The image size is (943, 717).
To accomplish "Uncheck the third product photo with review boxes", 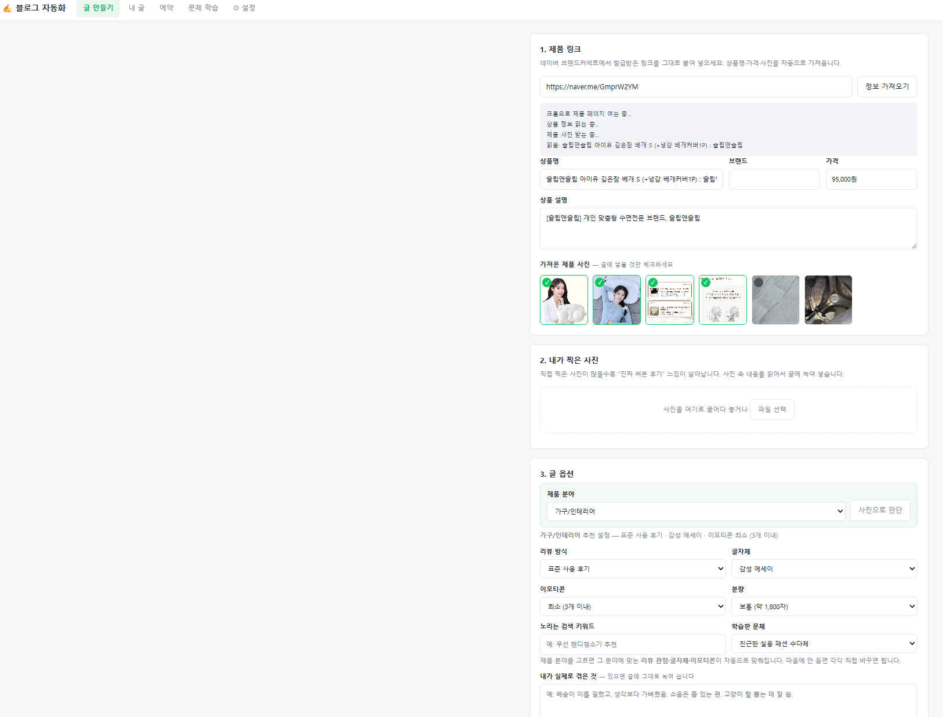I will click(x=670, y=300).
